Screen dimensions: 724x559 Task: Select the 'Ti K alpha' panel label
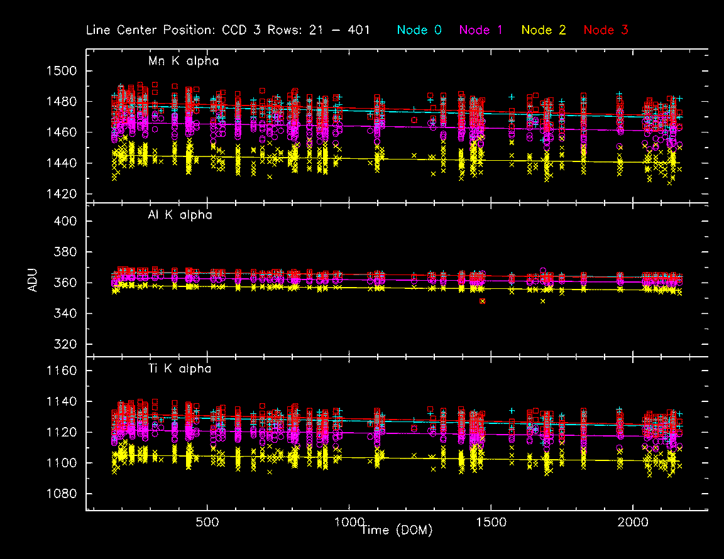tap(180, 369)
